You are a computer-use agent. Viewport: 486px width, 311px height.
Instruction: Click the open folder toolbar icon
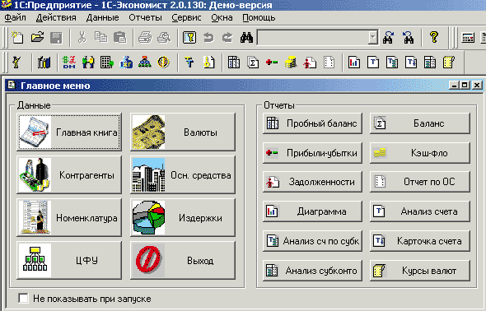point(37,38)
